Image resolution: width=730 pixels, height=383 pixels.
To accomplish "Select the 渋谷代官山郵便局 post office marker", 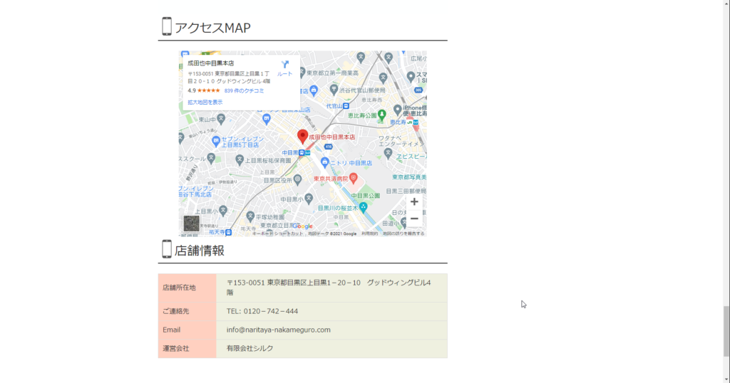I will click(334, 89).
